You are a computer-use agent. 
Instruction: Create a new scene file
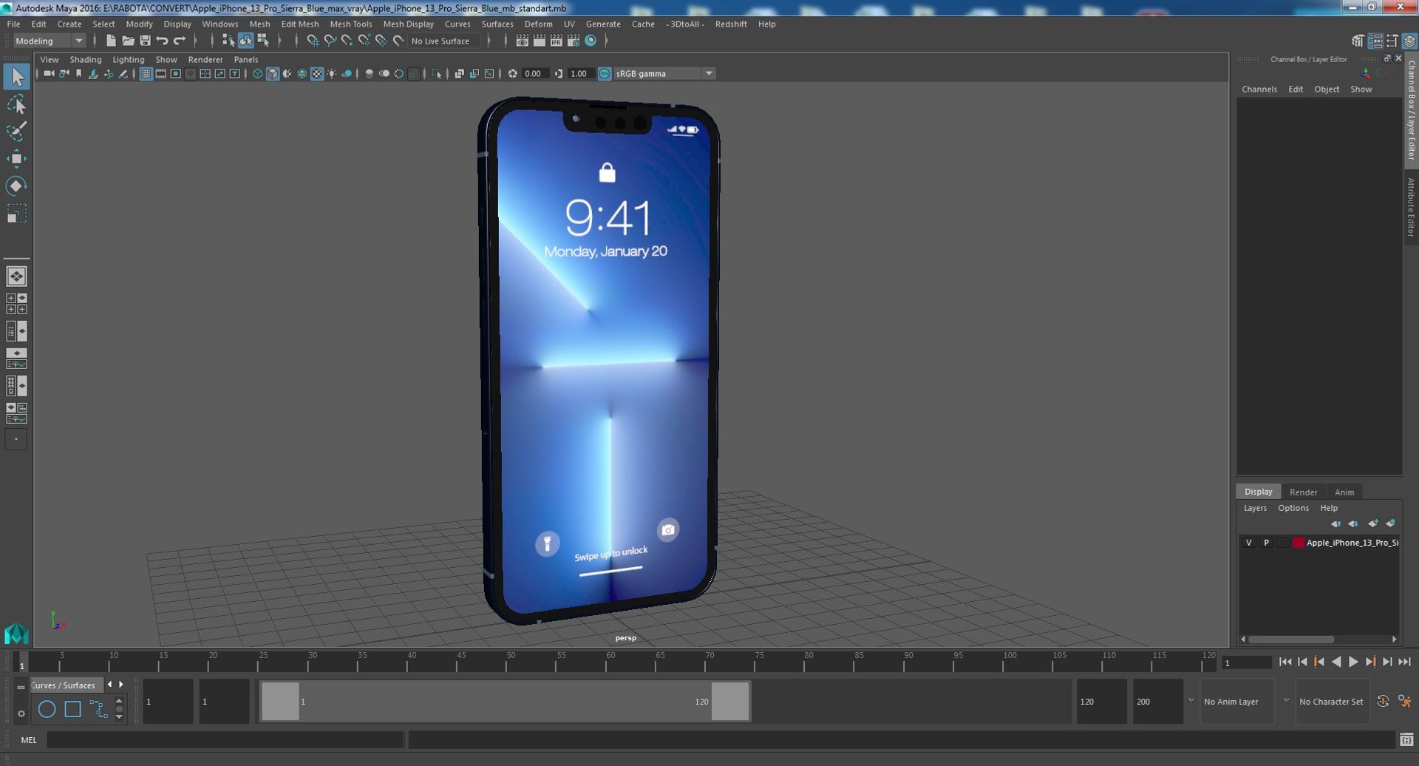coord(111,41)
